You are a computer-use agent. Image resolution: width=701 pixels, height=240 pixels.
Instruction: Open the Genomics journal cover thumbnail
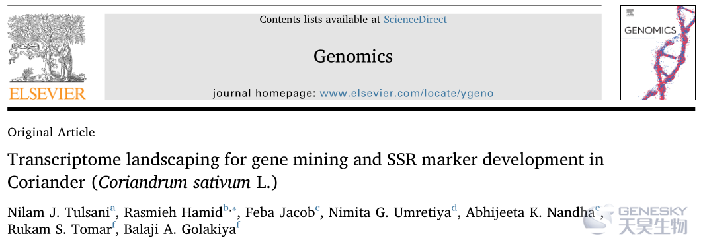click(657, 53)
